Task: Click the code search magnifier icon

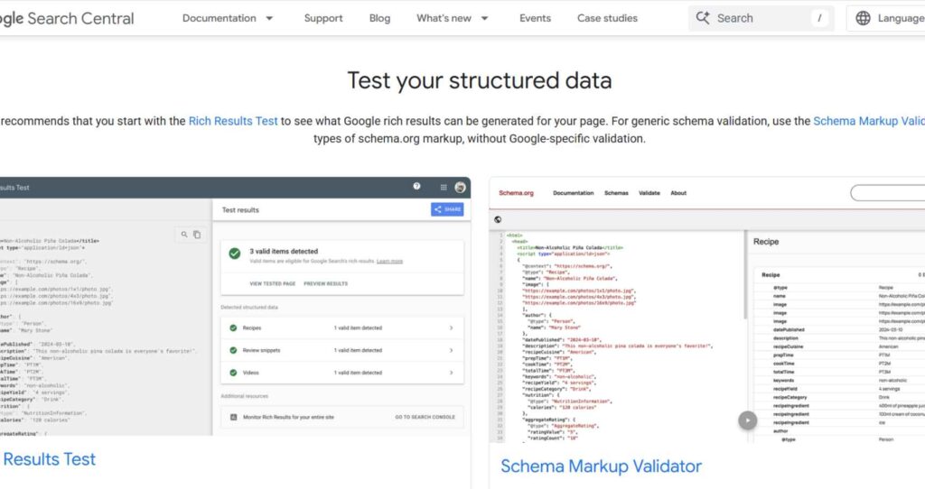Action: pos(184,235)
